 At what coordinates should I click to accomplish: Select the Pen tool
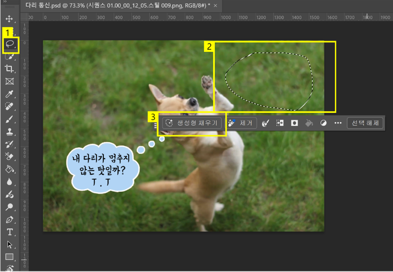(9, 220)
